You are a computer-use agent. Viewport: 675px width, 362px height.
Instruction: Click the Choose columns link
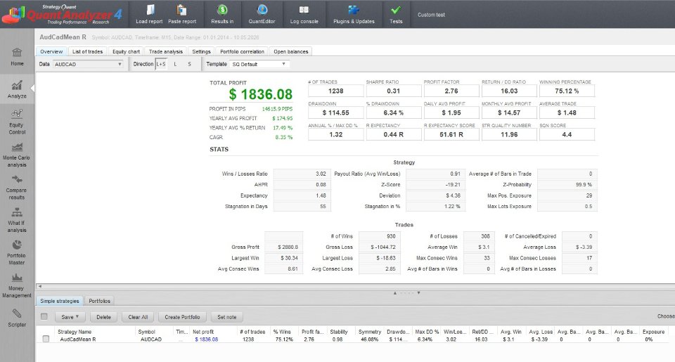click(x=666, y=316)
